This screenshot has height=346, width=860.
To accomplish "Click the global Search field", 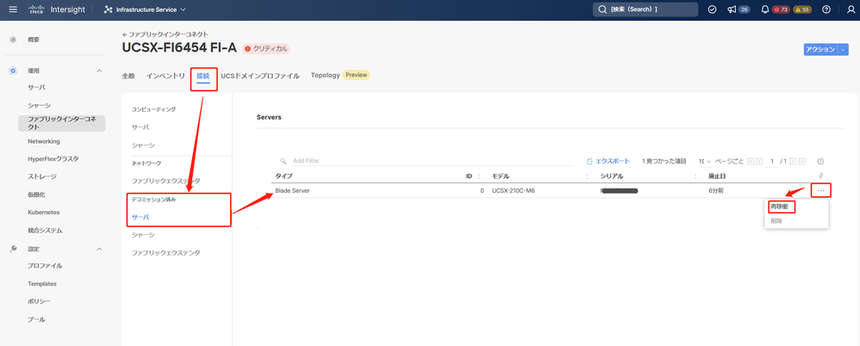I will pos(645,9).
